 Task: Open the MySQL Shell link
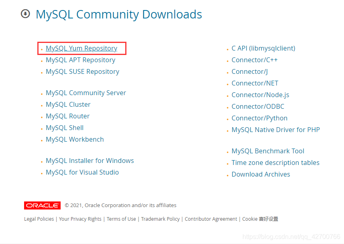coord(65,128)
